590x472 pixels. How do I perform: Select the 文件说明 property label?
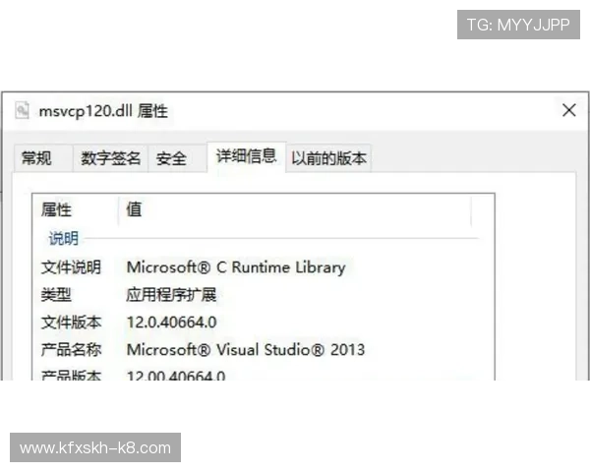(71, 267)
